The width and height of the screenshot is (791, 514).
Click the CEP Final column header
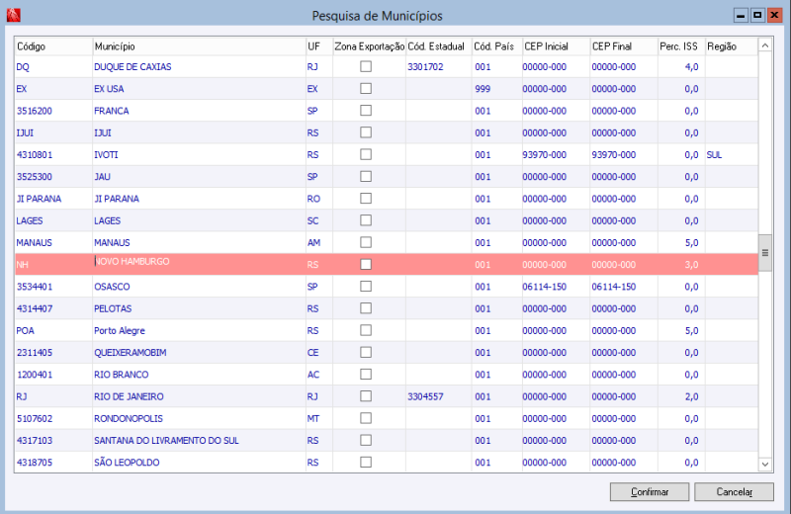pyautogui.click(x=624, y=46)
